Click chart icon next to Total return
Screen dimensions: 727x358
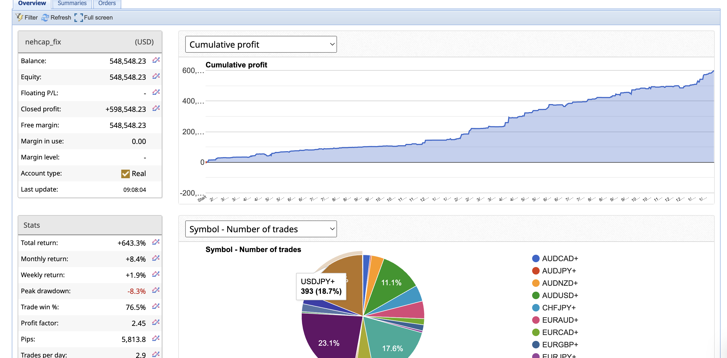tap(156, 242)
